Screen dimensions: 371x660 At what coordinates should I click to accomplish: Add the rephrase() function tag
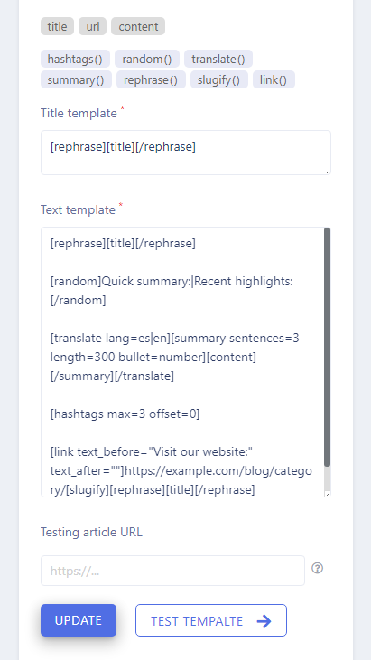coord(151,80)
